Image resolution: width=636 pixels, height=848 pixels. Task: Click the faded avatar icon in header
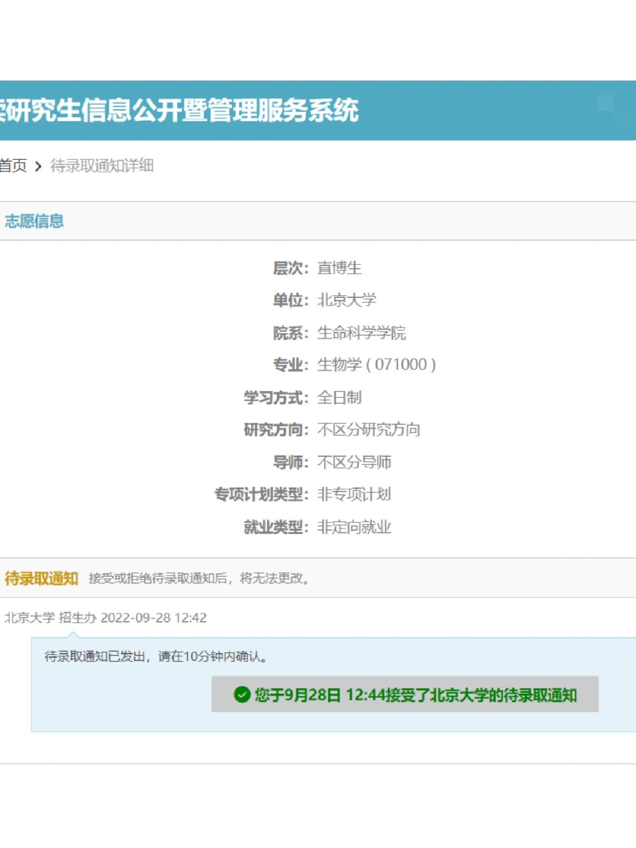point(614,109)
